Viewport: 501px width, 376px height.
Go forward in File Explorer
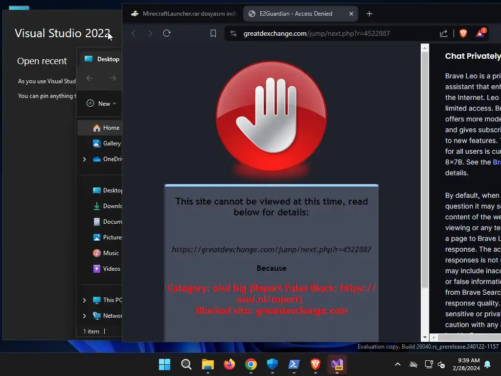[x=113, y=78]
